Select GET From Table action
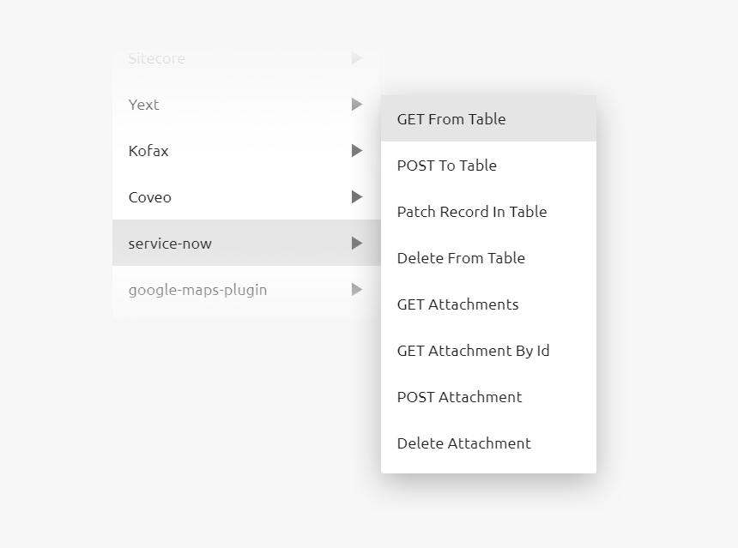The height and width of the screenshot is (548, 738). tap(451, 119)
